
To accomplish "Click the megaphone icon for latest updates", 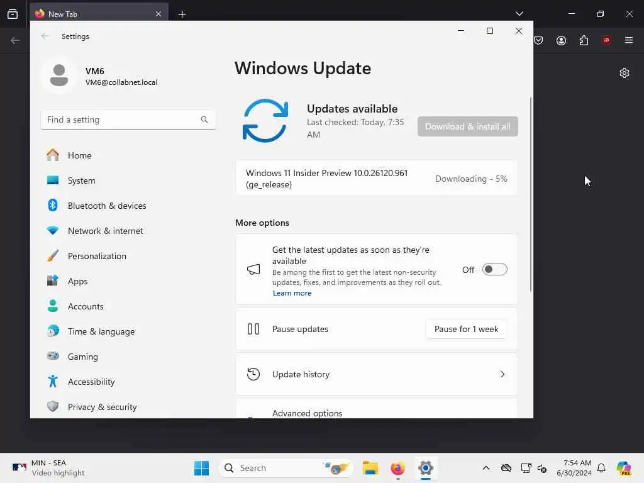I will pos(253,269).
